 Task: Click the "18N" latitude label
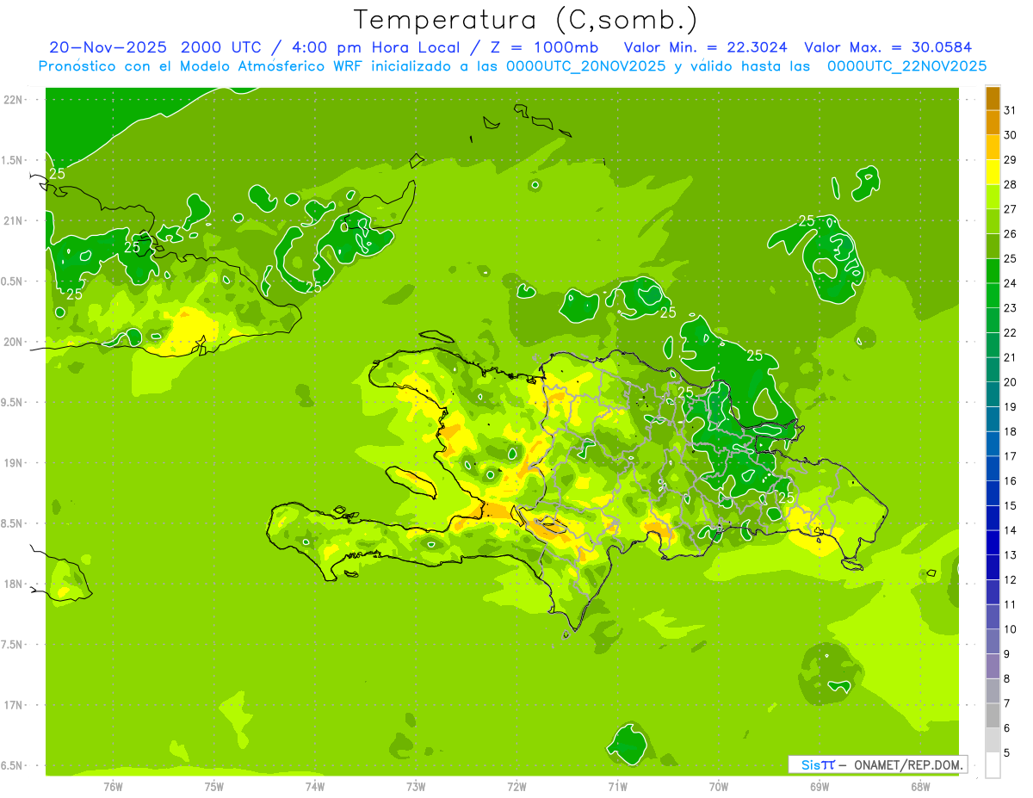(x=13, y=584)
